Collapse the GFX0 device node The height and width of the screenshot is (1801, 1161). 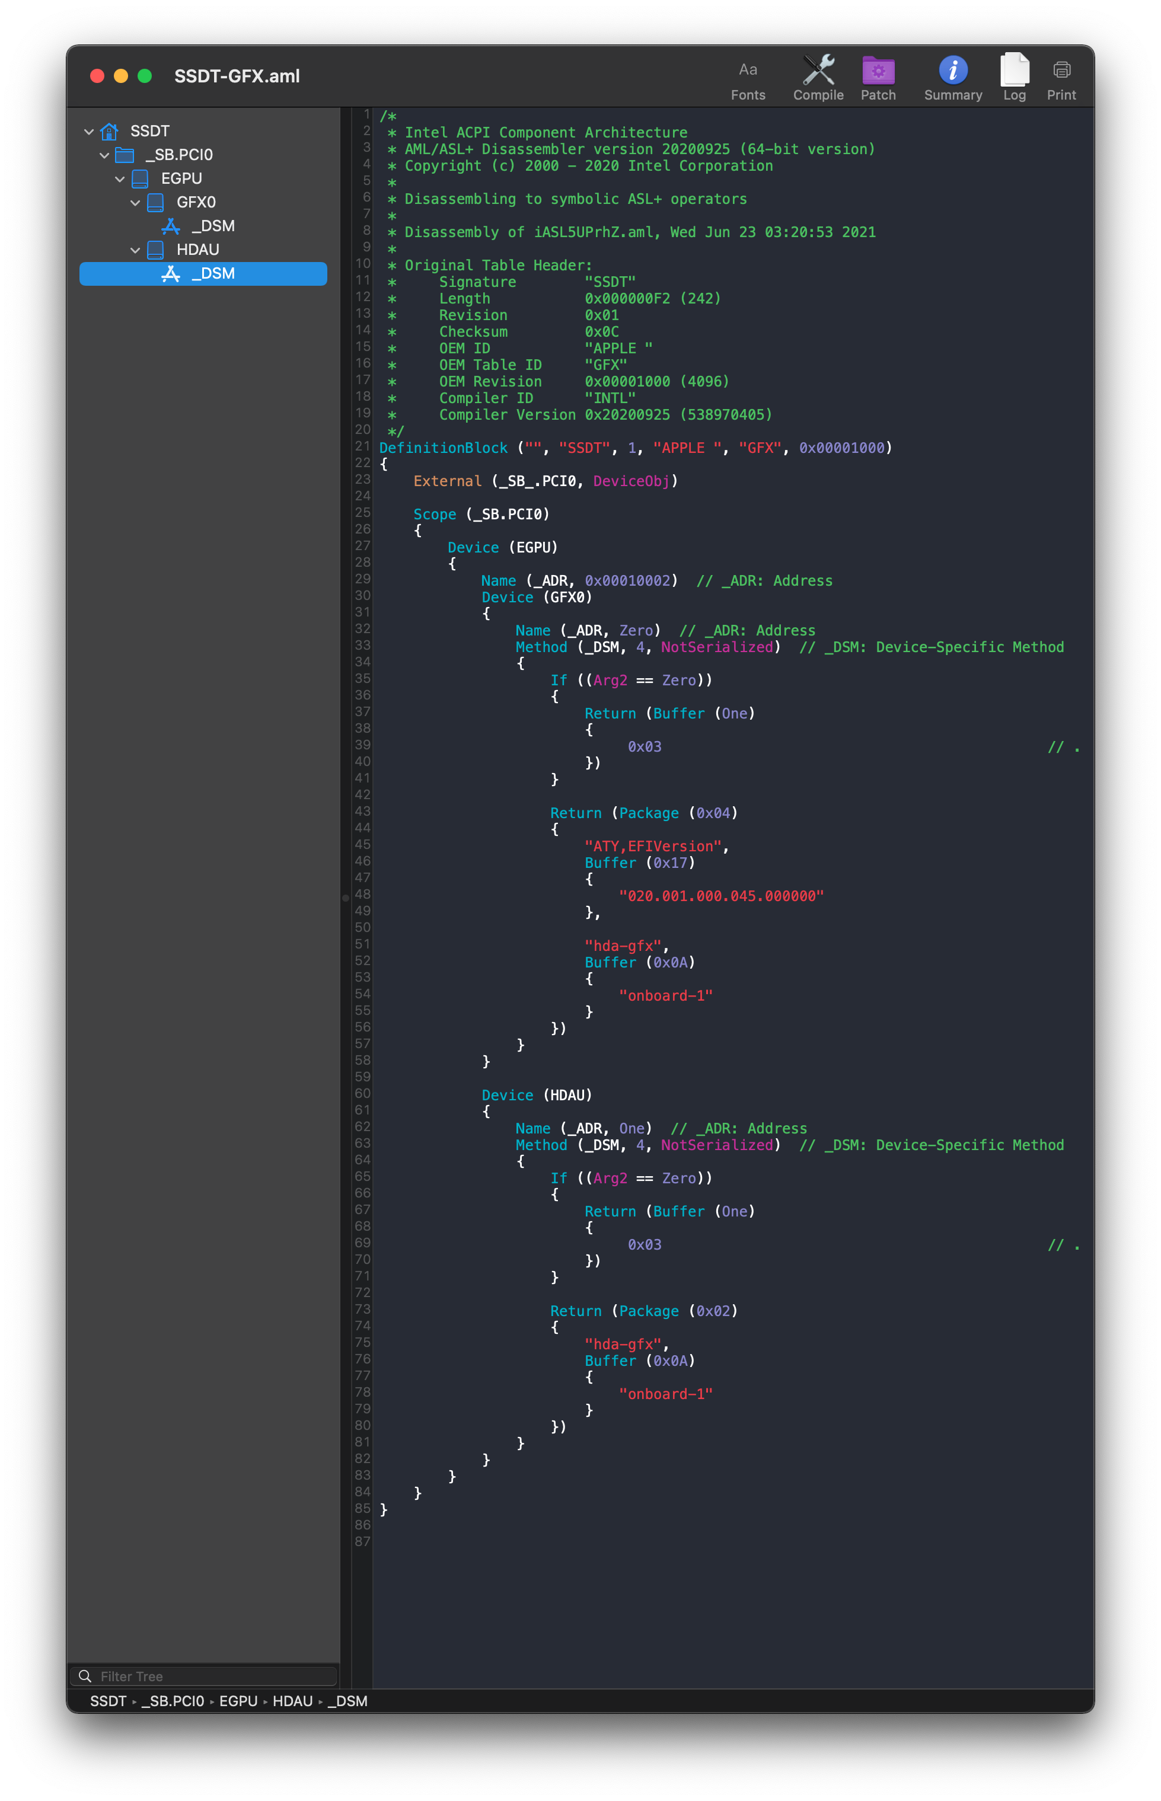click(x=135, y=203)
